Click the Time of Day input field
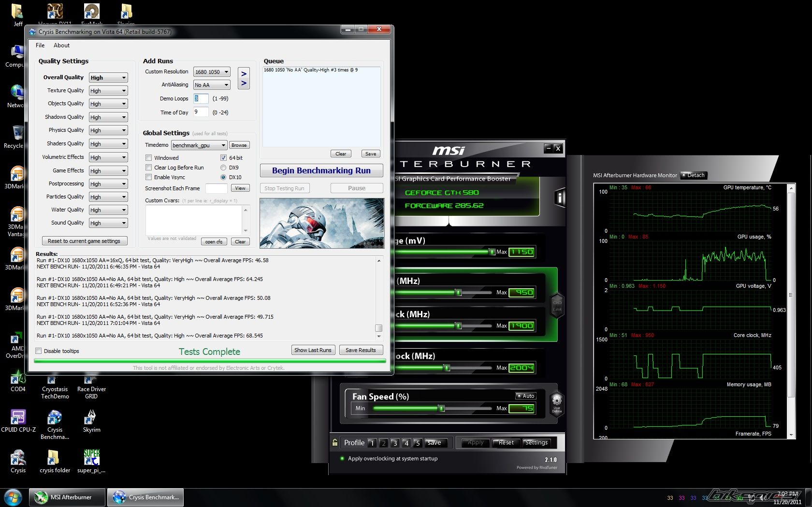812x507 pixels. pos(201,112)
